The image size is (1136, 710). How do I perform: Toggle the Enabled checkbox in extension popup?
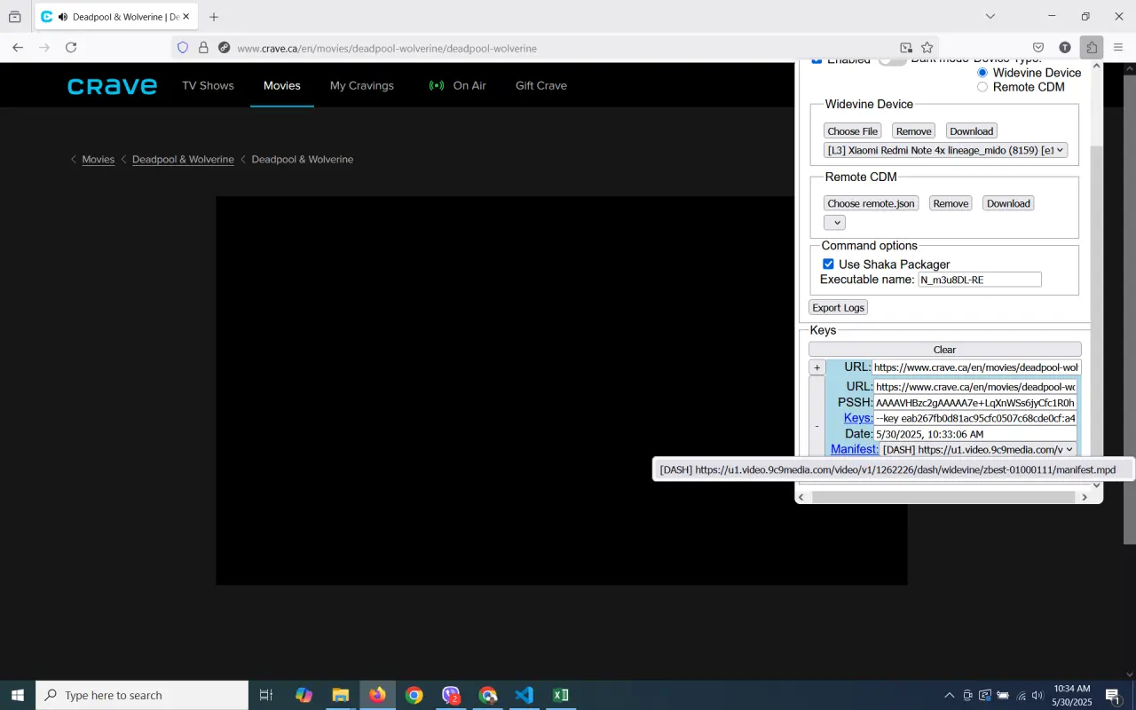click(x=817, y=60)
